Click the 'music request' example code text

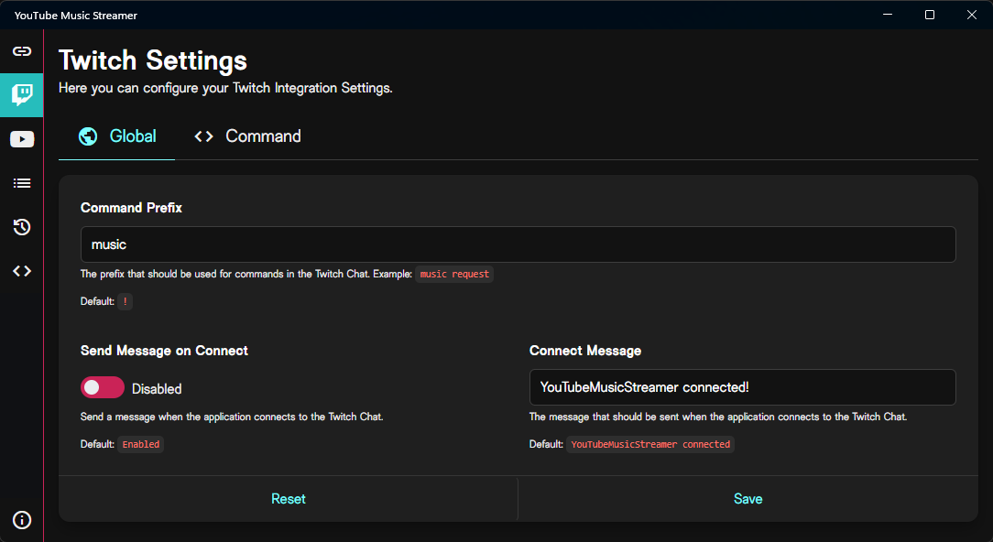click(454, 274)
